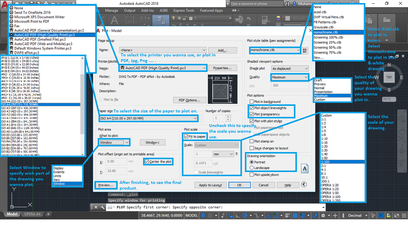This screenshot has height=229, width=408.
Task: Select Portrait orientation radio button
Action: [252, 162]
